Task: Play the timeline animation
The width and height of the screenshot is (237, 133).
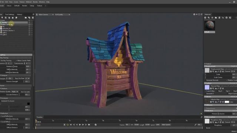Action: 80,125
